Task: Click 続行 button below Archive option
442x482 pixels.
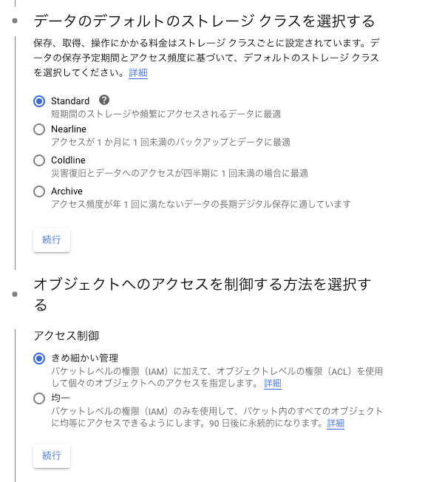Action: coord(52,240)
